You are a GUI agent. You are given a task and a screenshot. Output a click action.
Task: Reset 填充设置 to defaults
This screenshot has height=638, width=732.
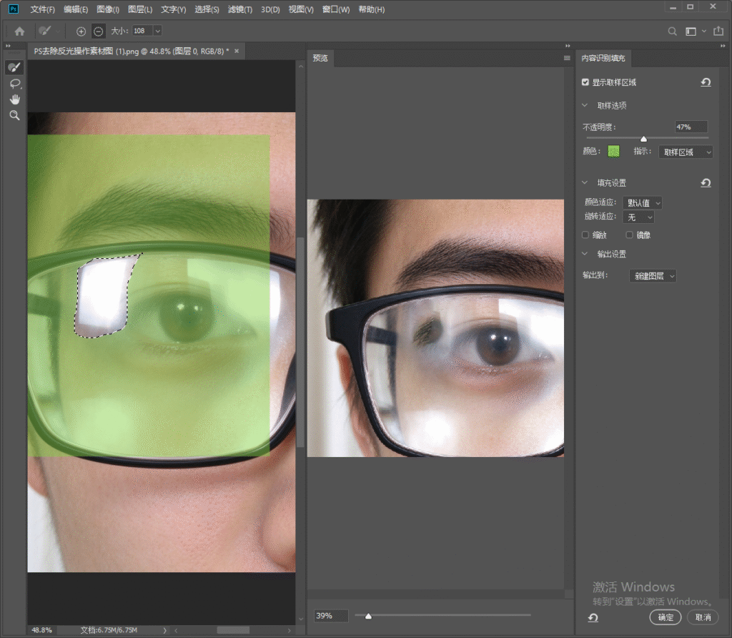click(x=706, y=183)
